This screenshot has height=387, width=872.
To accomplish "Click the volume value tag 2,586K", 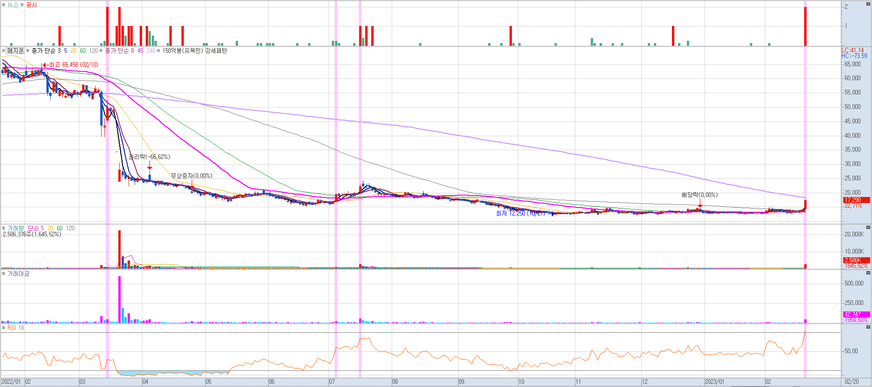I will [856, 260].
